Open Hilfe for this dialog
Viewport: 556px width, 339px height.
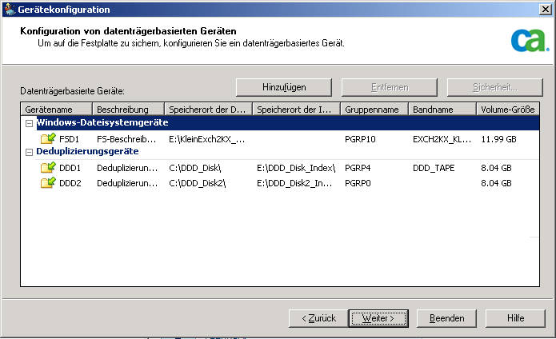[515, 318]
